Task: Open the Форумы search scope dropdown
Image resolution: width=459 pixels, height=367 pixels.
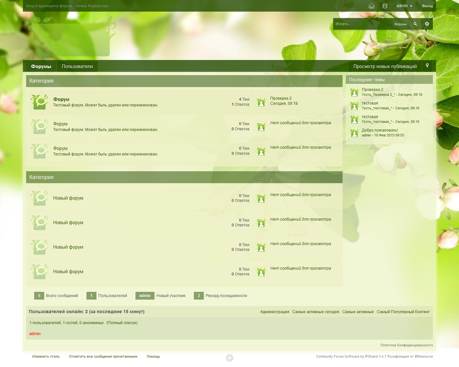Action: pyautogui.click(x=400, y=24)
